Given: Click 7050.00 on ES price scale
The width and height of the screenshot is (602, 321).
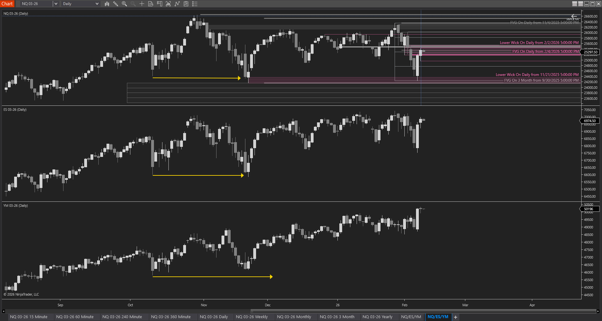Looking at the screenshot, I should (589, 110).
